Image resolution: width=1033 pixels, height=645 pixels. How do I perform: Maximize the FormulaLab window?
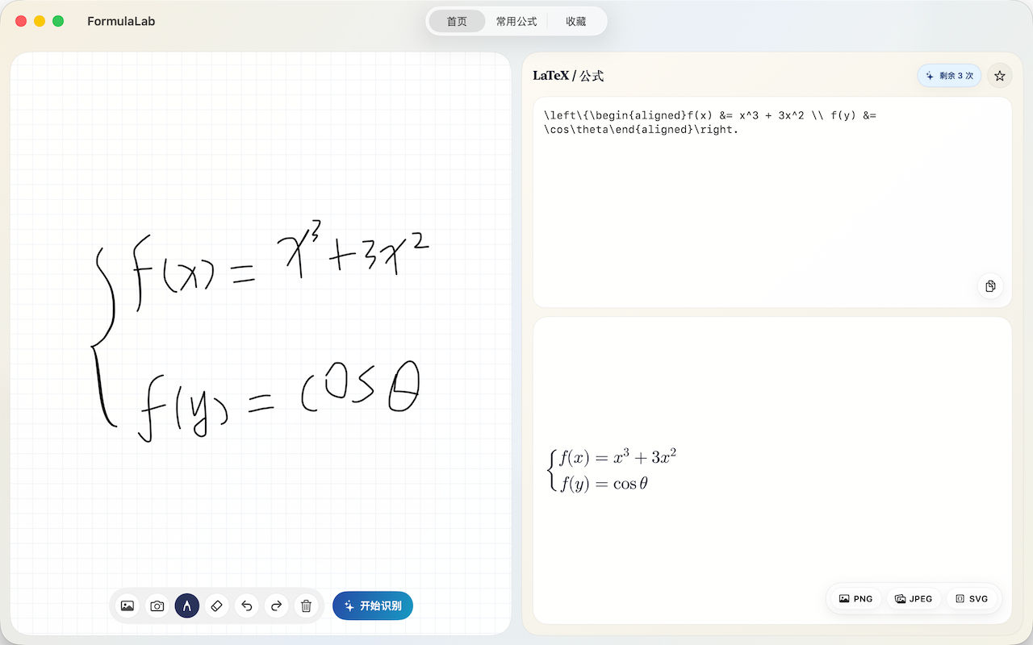point(58,21)
